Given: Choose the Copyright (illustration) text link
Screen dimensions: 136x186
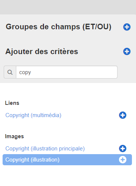Looking at the screenshot, I should 33,160.
